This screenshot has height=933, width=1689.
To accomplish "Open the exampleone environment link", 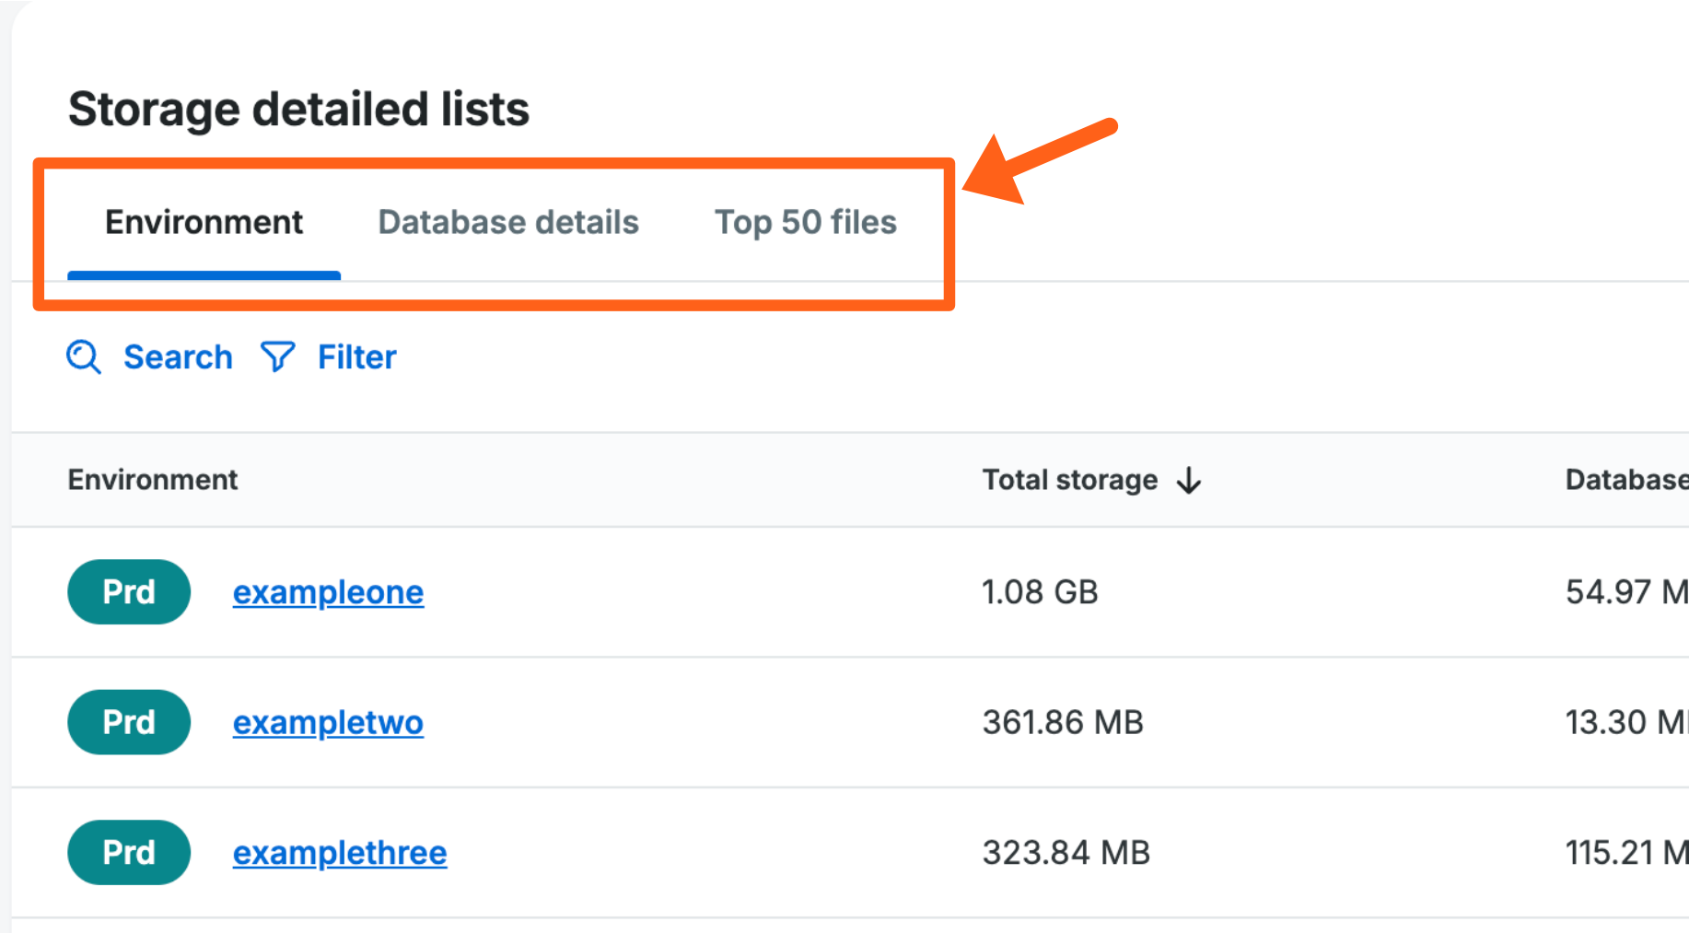I will (328, 591).
